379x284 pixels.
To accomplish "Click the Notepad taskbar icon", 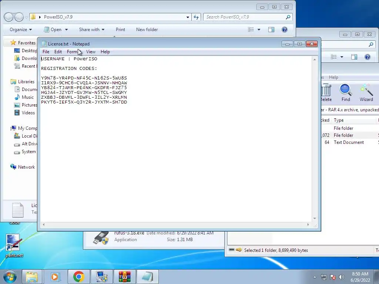I will coord(147,277).
